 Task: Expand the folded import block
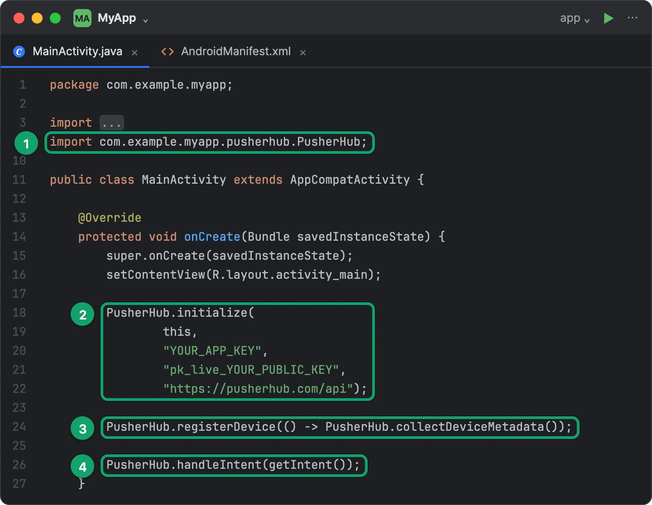coord(111,123)
